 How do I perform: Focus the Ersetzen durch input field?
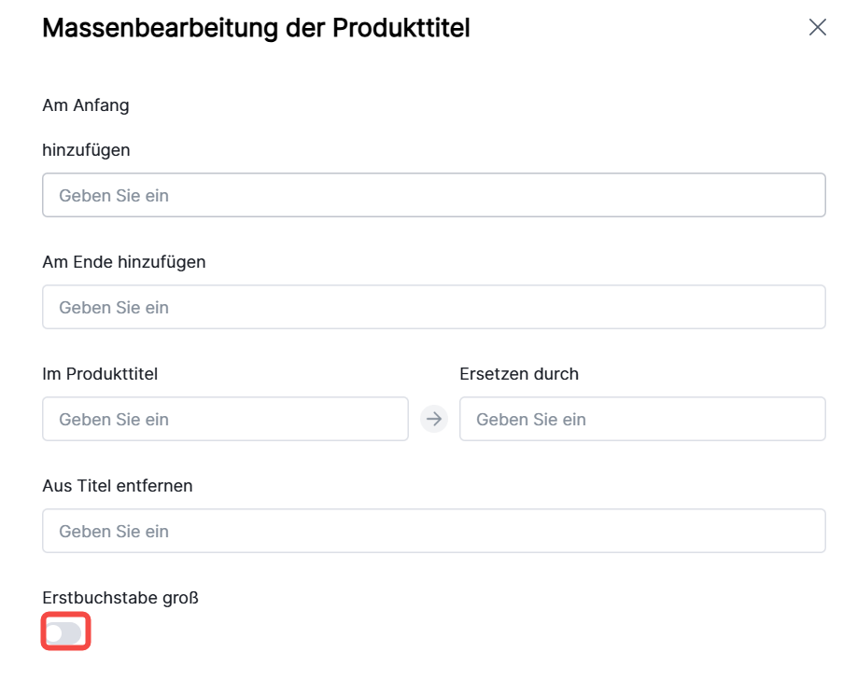point(642,419)
